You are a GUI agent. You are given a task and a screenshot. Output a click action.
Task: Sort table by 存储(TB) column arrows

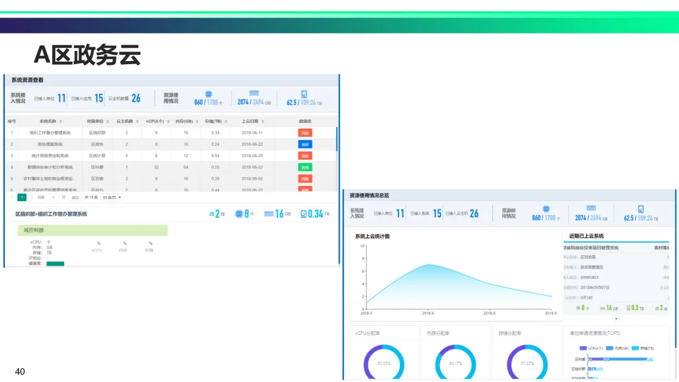(x=226, y=121)
